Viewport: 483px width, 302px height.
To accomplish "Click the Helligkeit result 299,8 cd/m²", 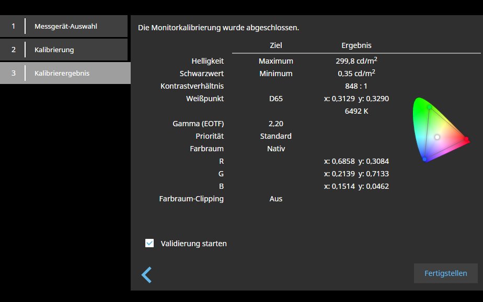I will tap(356, 61).
